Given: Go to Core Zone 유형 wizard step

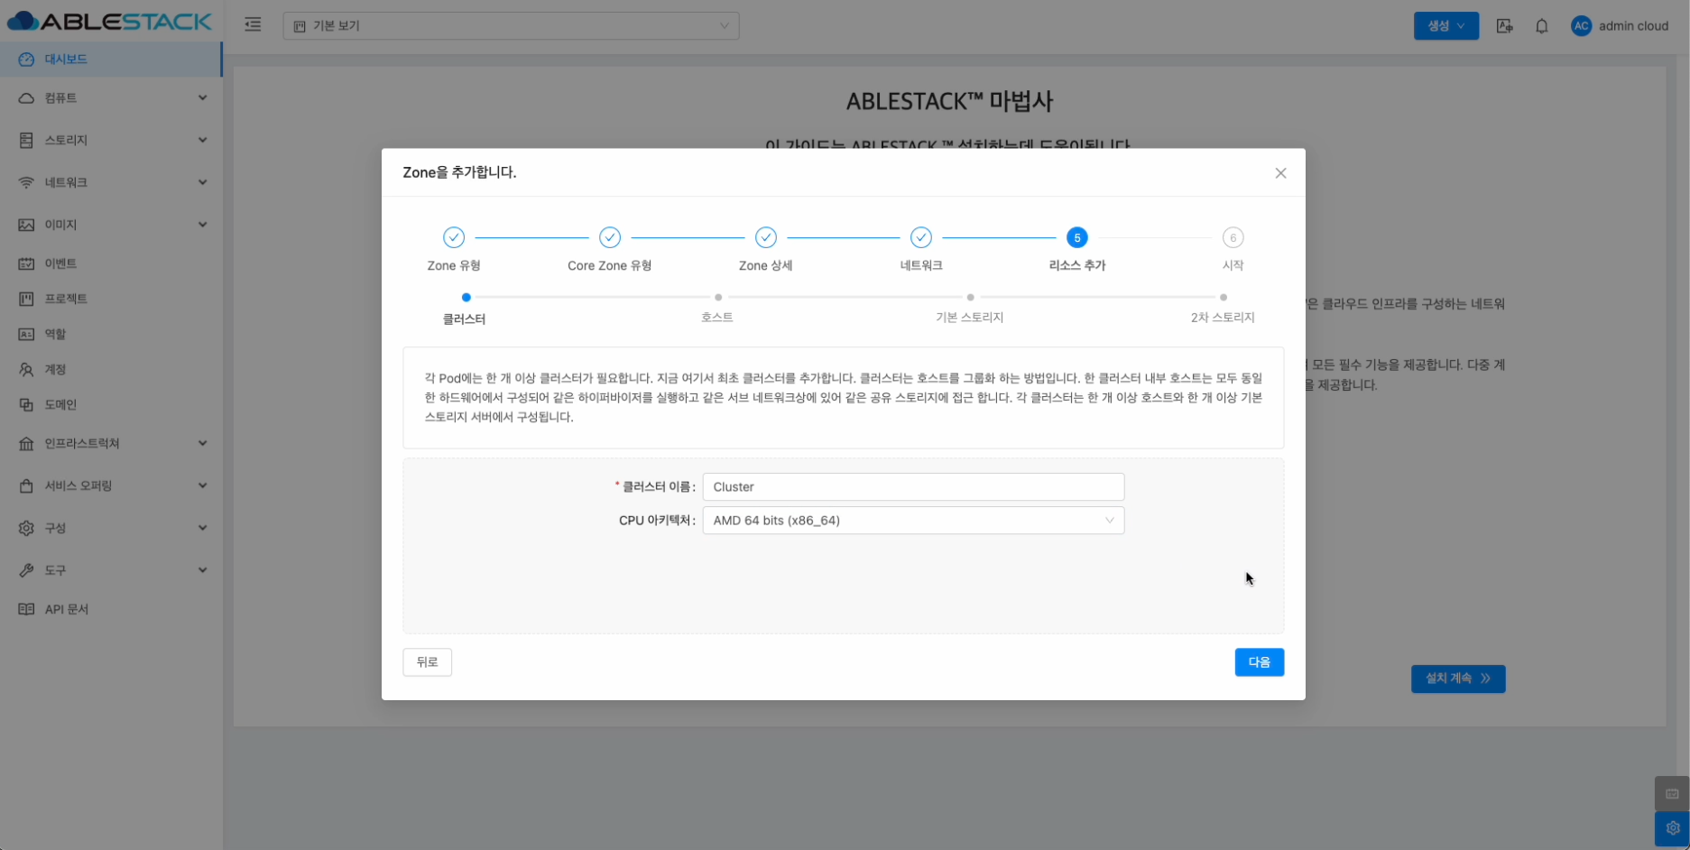Looking at the screenshot, I should (x=610, y=248).
